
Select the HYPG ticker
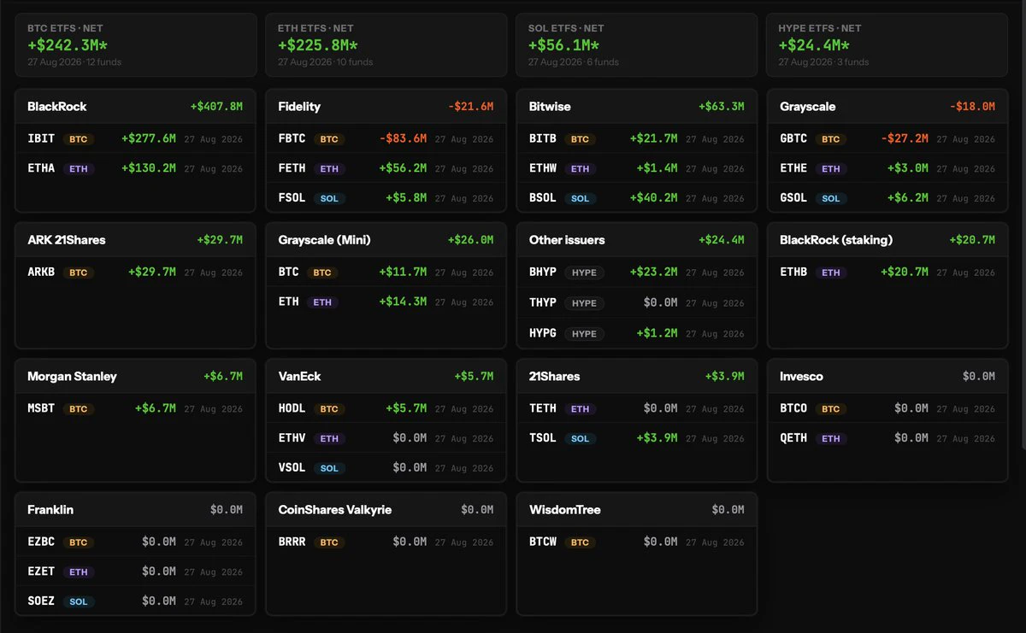tap(543, 333)
